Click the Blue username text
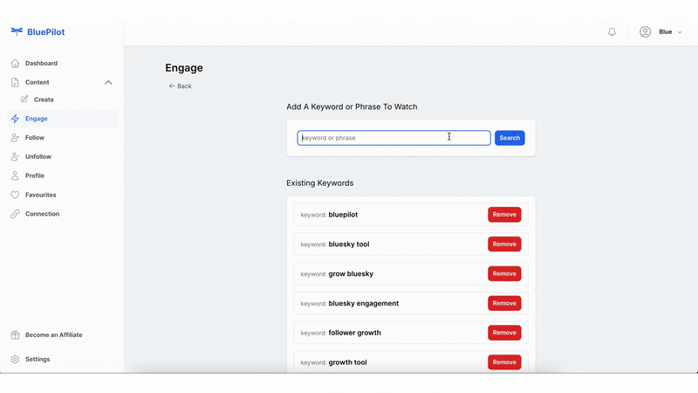The image size is (698, 393). point(666,31)
